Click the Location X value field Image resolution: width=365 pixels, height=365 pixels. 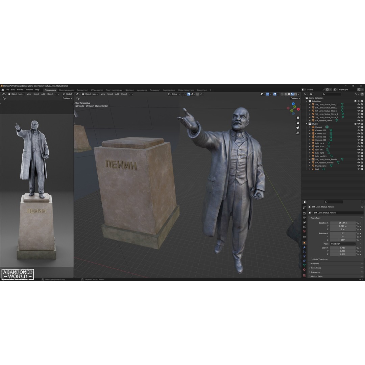click(343, 223)
